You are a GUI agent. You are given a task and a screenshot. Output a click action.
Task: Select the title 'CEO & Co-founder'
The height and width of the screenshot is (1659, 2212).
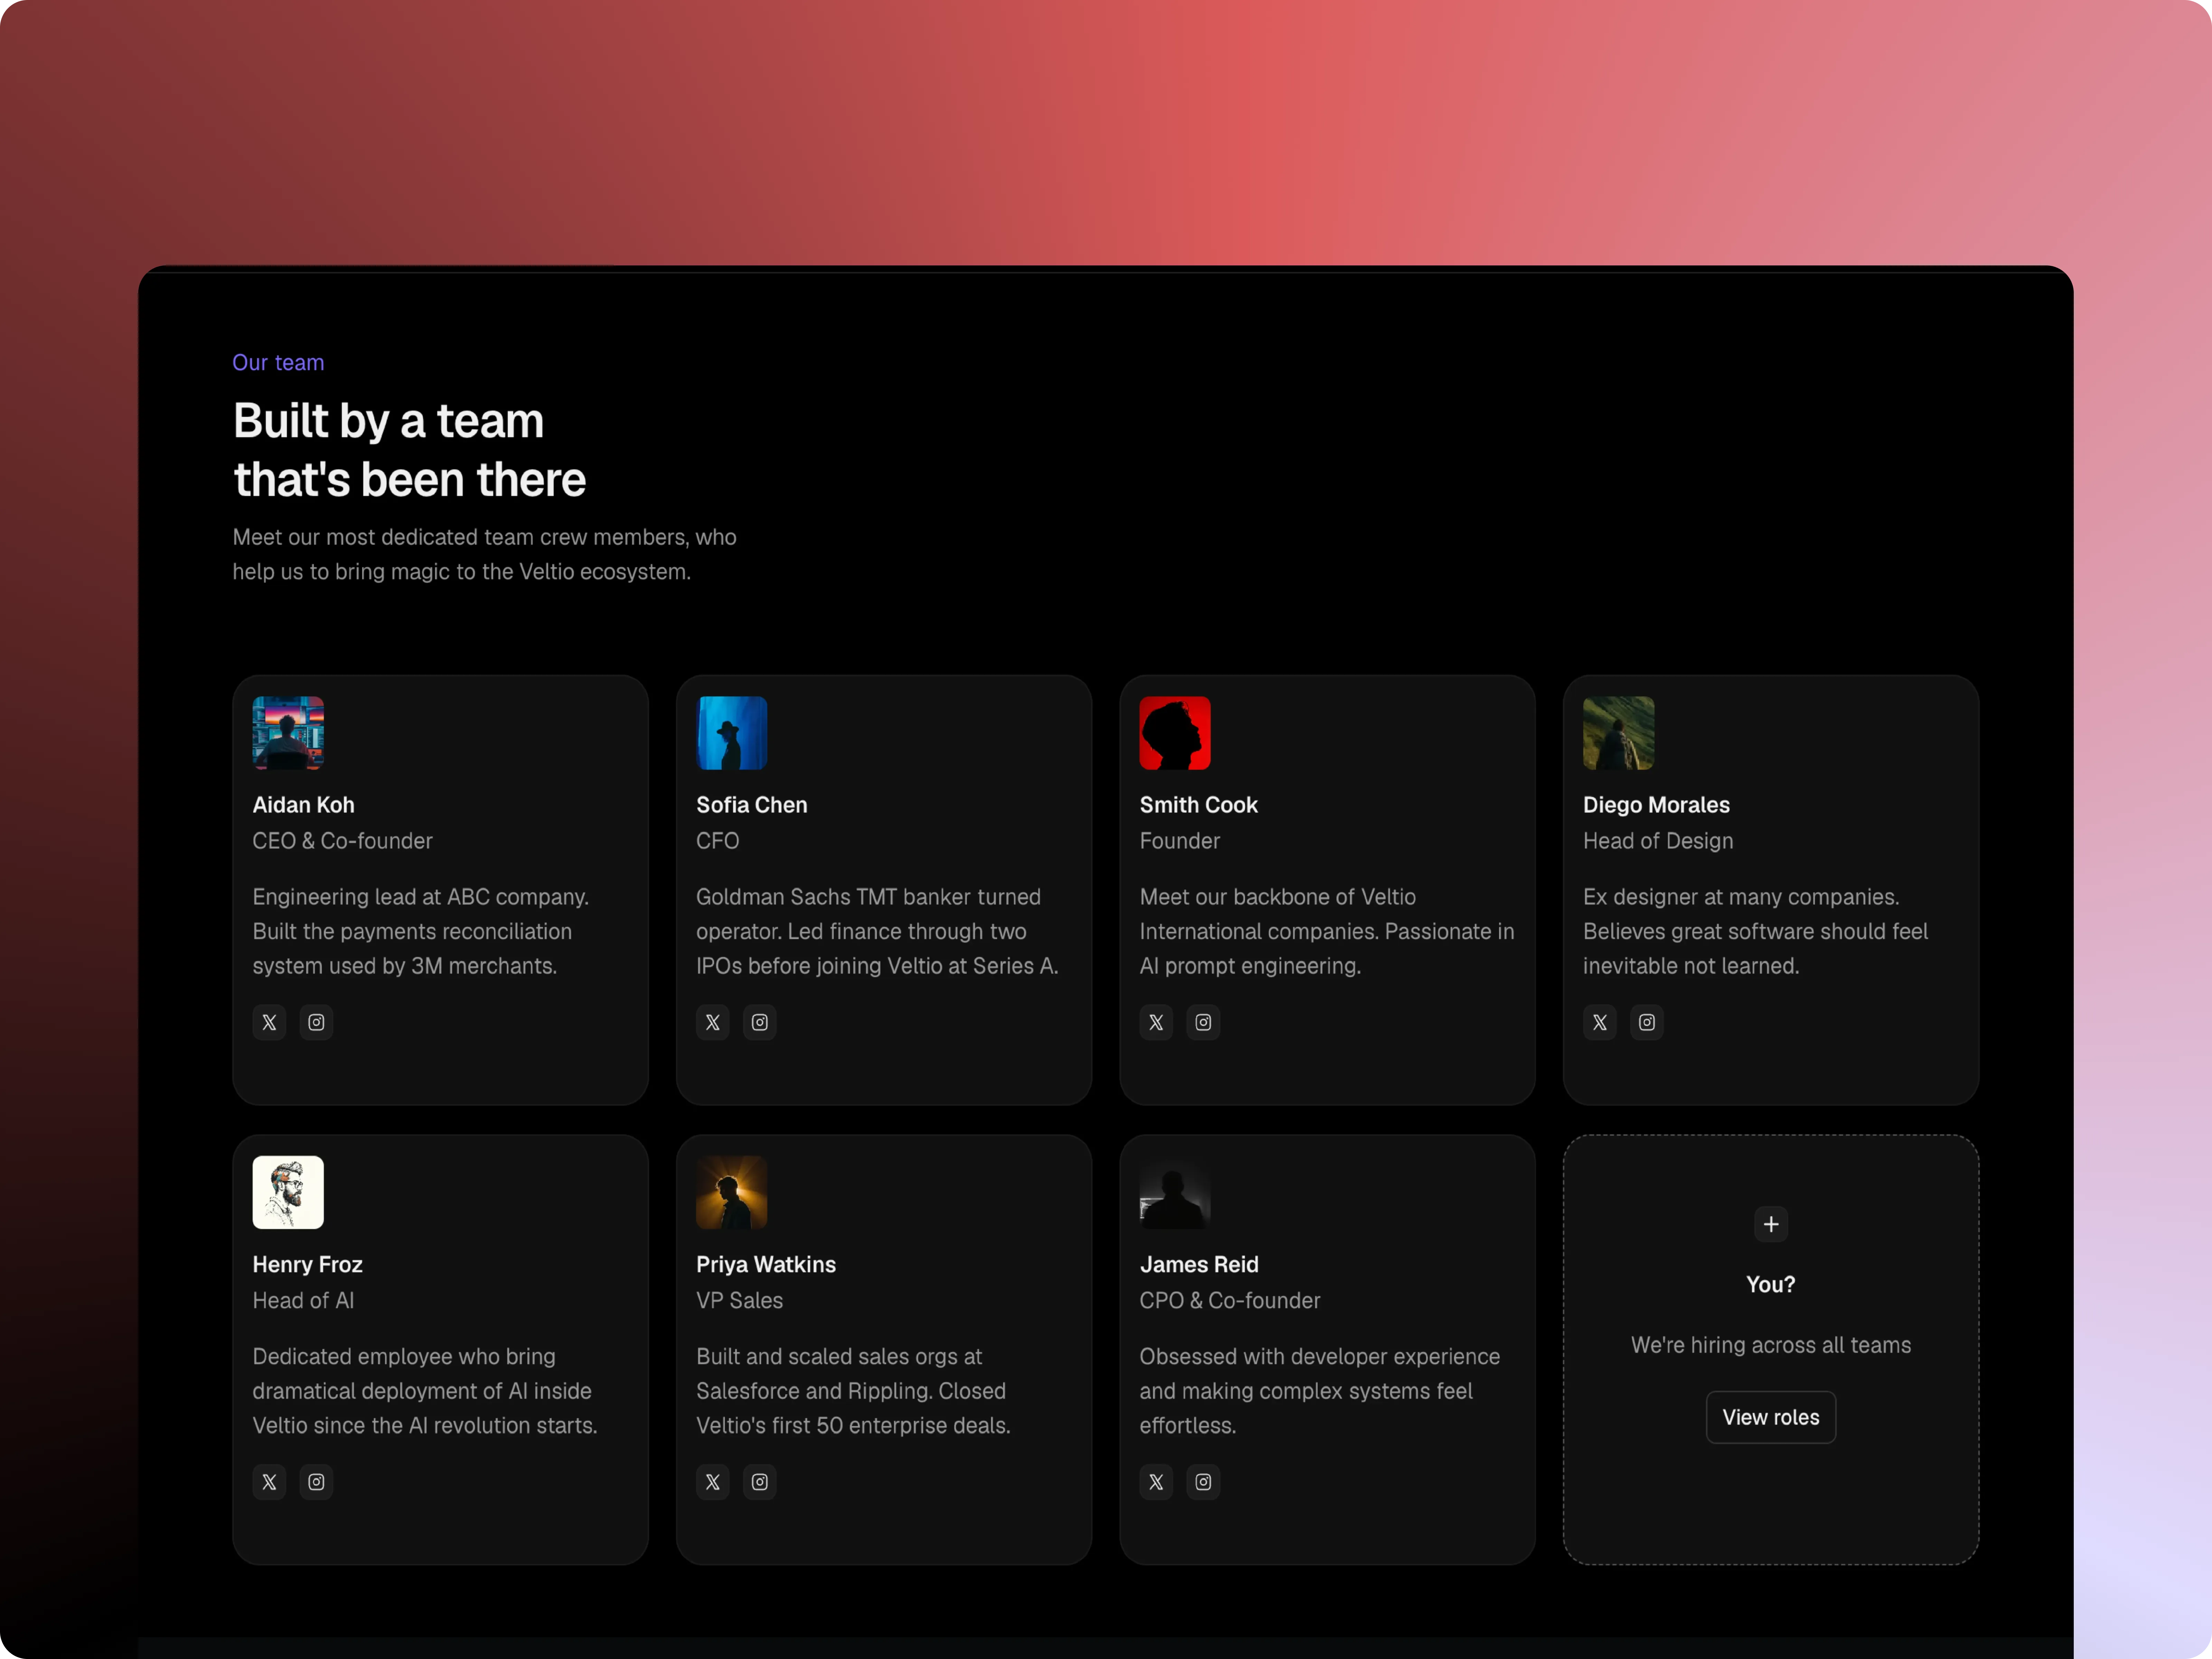point(342,841)
